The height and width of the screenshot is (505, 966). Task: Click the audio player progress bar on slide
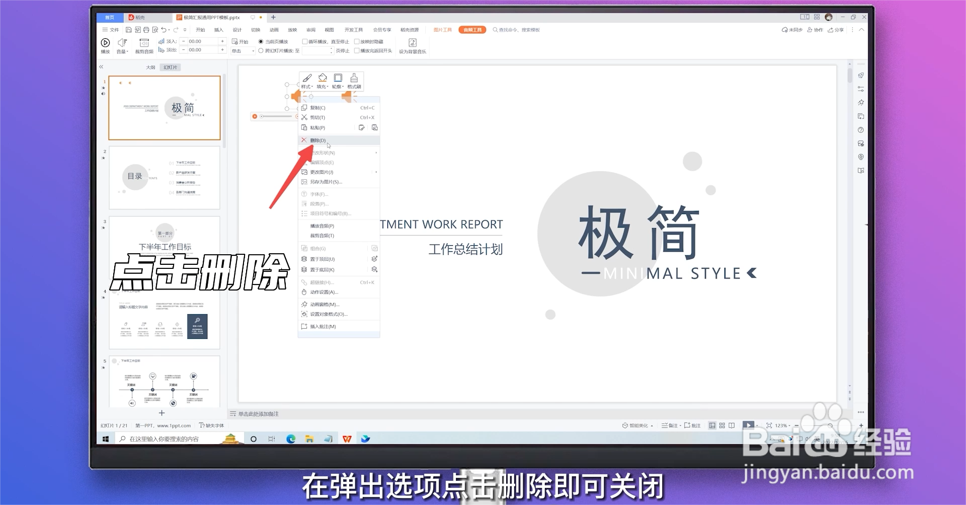[276, 116]
